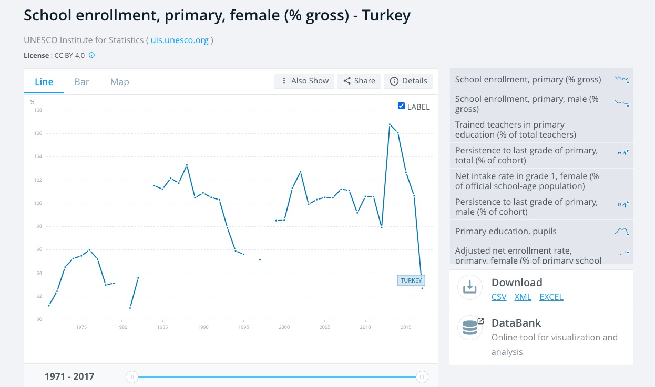The image size is (655, 387).
Task: Click the license info icon
Action: [x=92, y=55]
